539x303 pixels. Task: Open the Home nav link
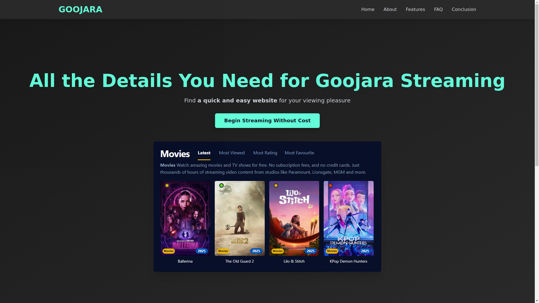(x=368, y=10)
